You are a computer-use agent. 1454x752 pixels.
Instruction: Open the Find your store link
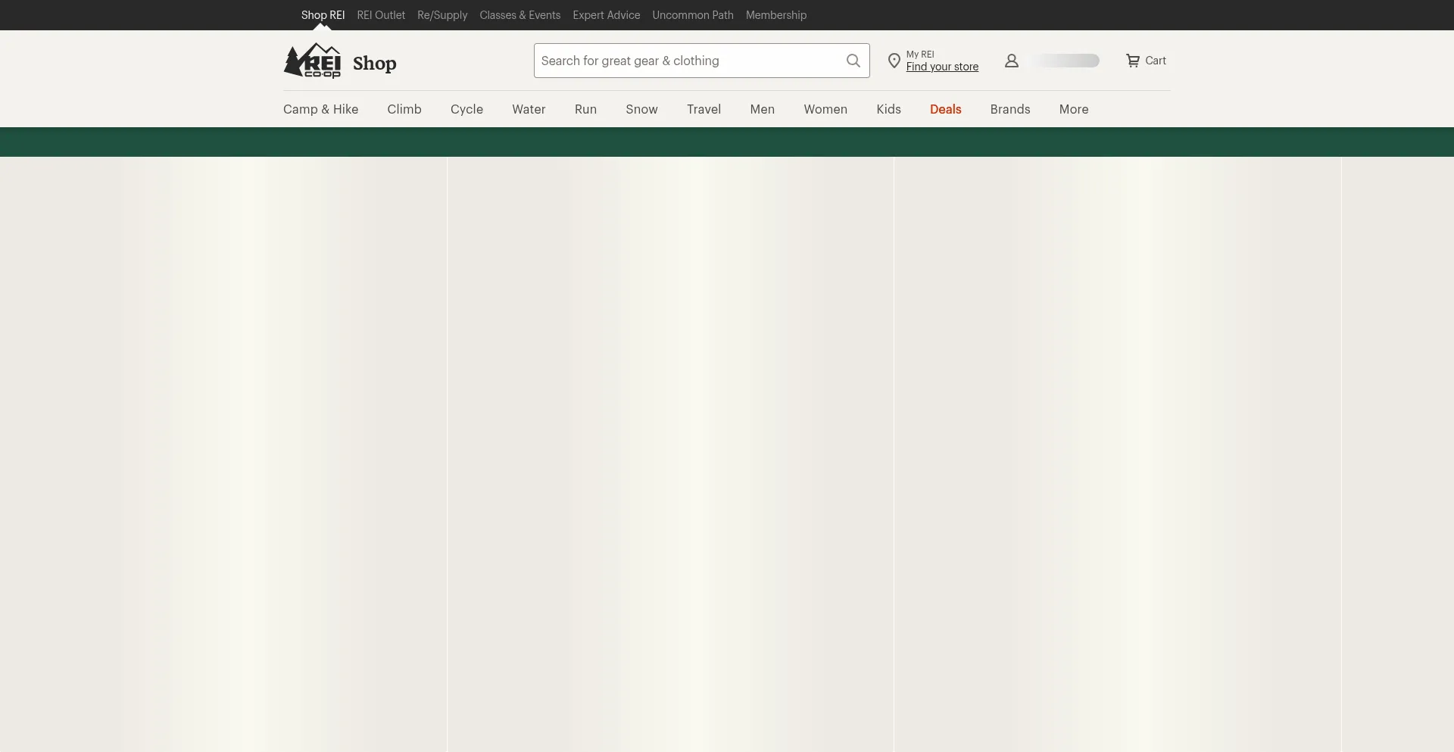coord(941,67)
